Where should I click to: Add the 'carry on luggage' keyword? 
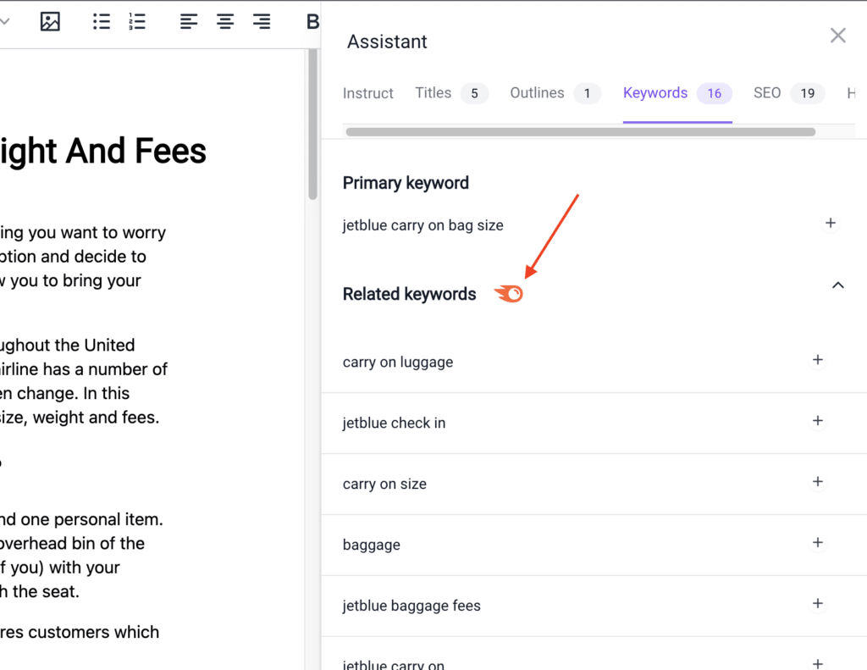pyautogui.click(x=818, y=360)
